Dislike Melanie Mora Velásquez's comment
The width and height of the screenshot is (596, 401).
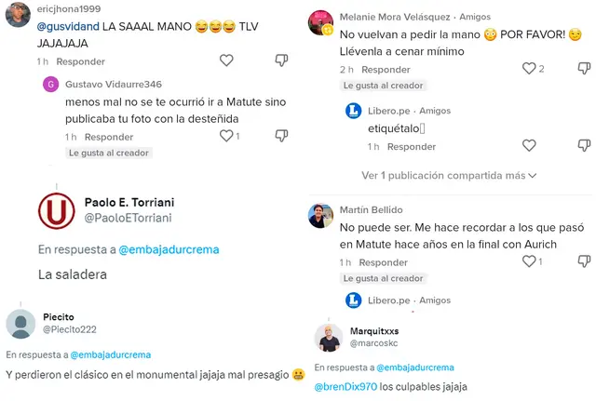tap(585, 69)
